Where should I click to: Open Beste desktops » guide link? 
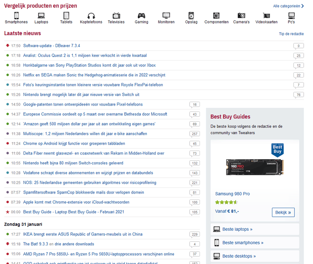coord(239,256)
